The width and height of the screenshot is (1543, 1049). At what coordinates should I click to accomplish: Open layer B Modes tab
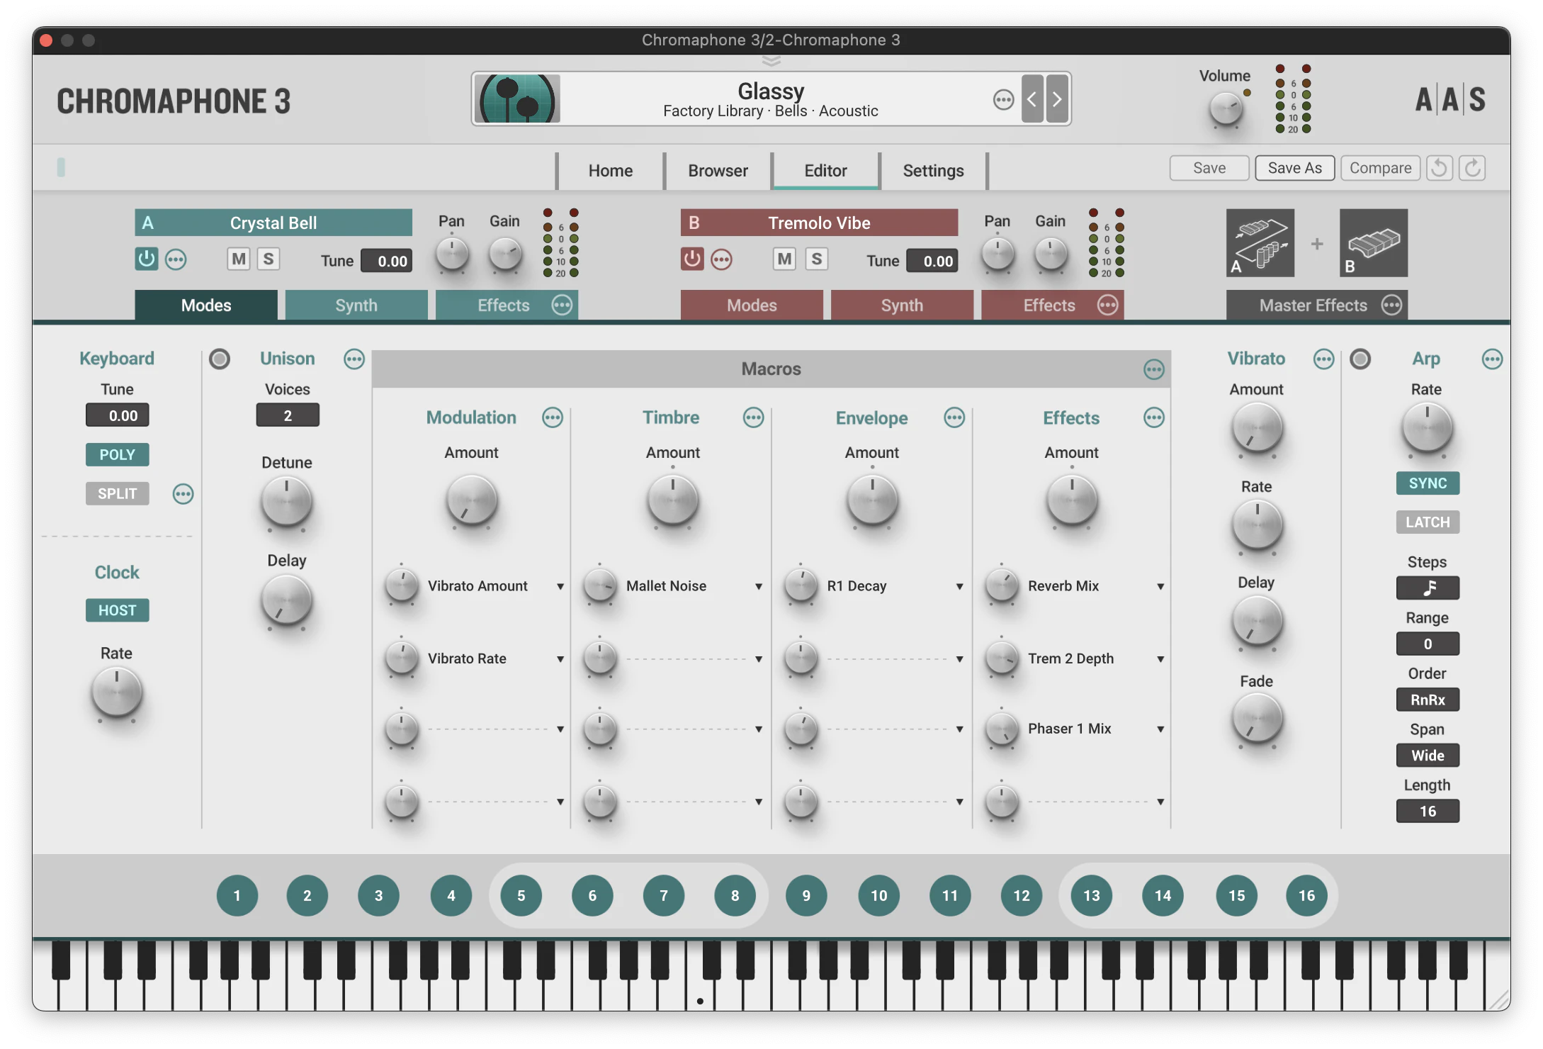tap(752, 305)
